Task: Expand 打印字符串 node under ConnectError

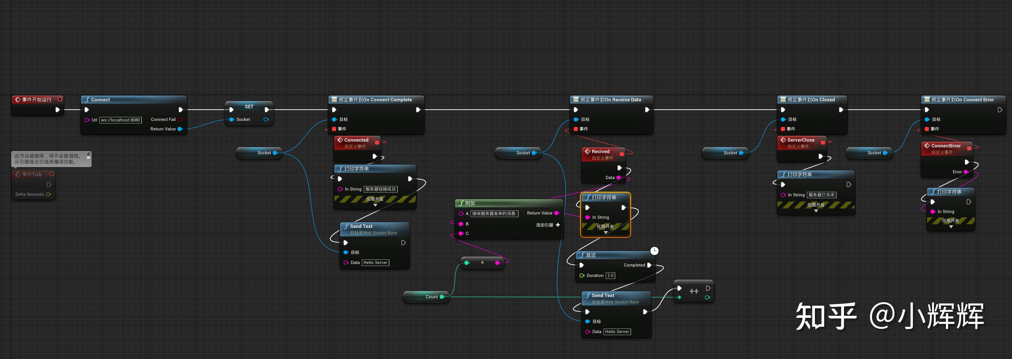Action: tap(951, 227)
